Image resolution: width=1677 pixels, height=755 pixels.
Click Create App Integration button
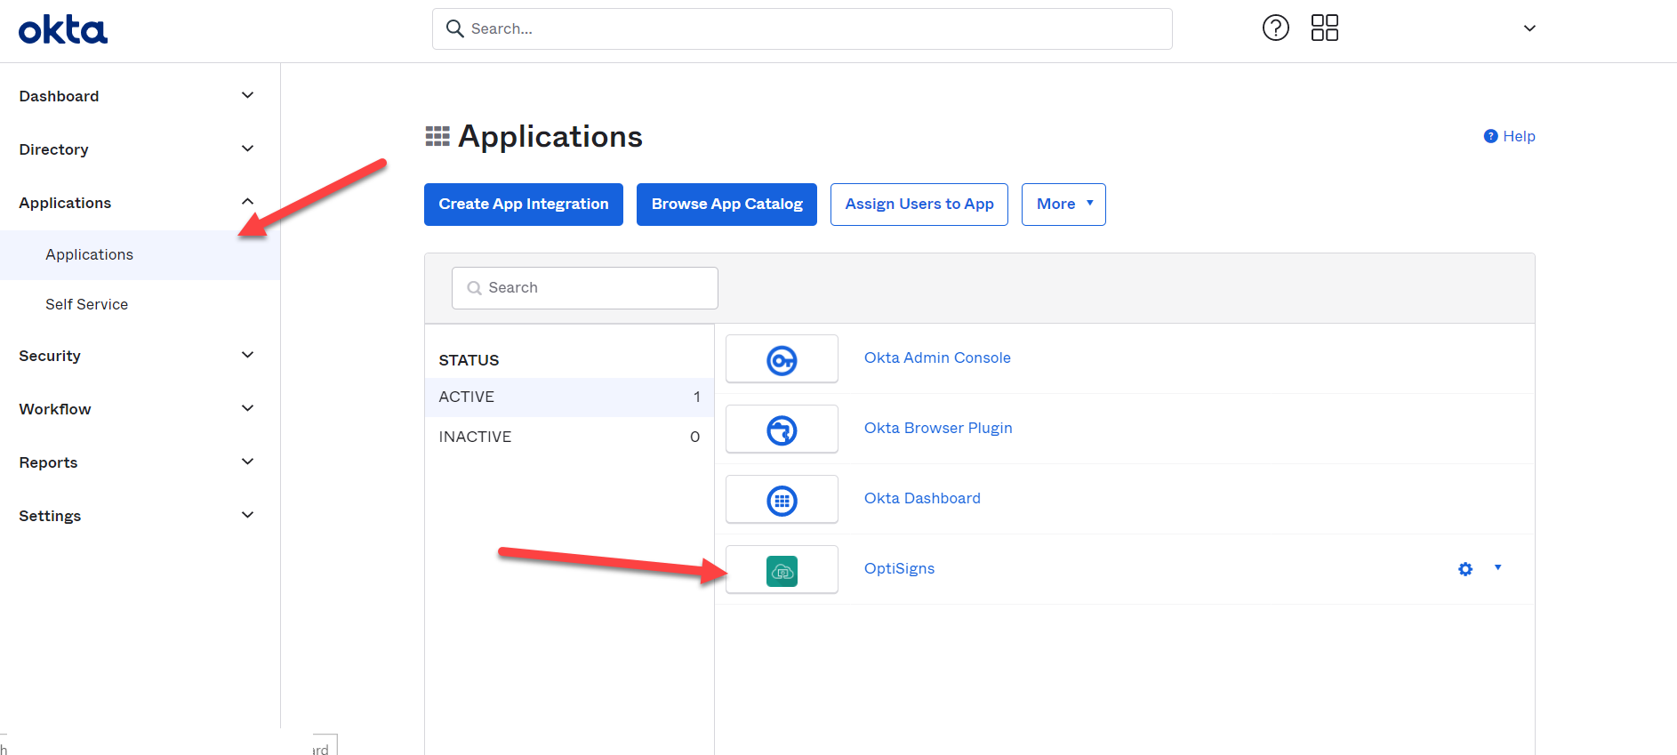(523, 205)
